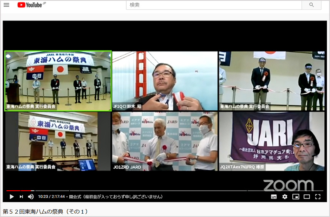Click the green-highlighted 実行委員会 video tile
The height and width of the screenshot is (217, 330).
pyautogui.click(x=58, y=81)
